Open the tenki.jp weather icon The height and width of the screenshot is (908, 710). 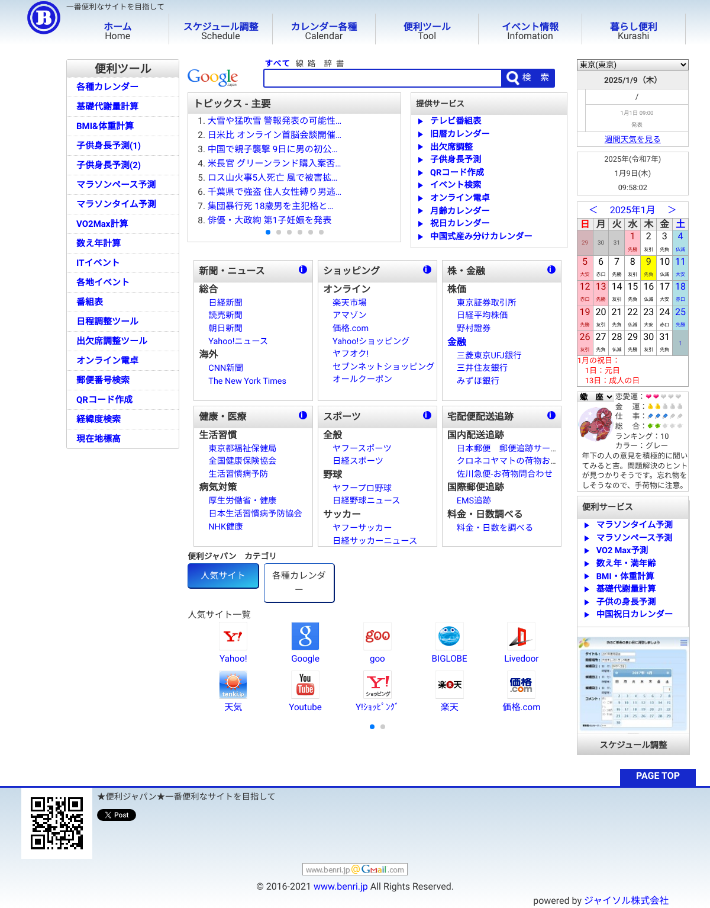tap(233, 685)
